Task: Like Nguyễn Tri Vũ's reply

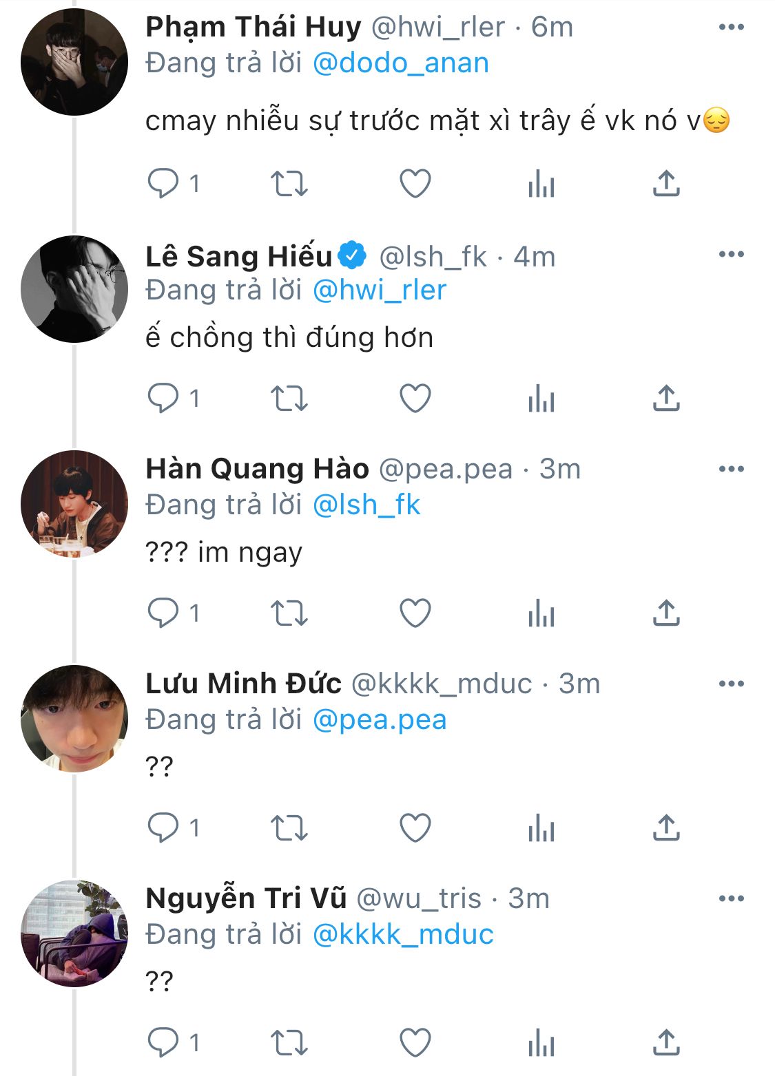Action: point(415,1043)
